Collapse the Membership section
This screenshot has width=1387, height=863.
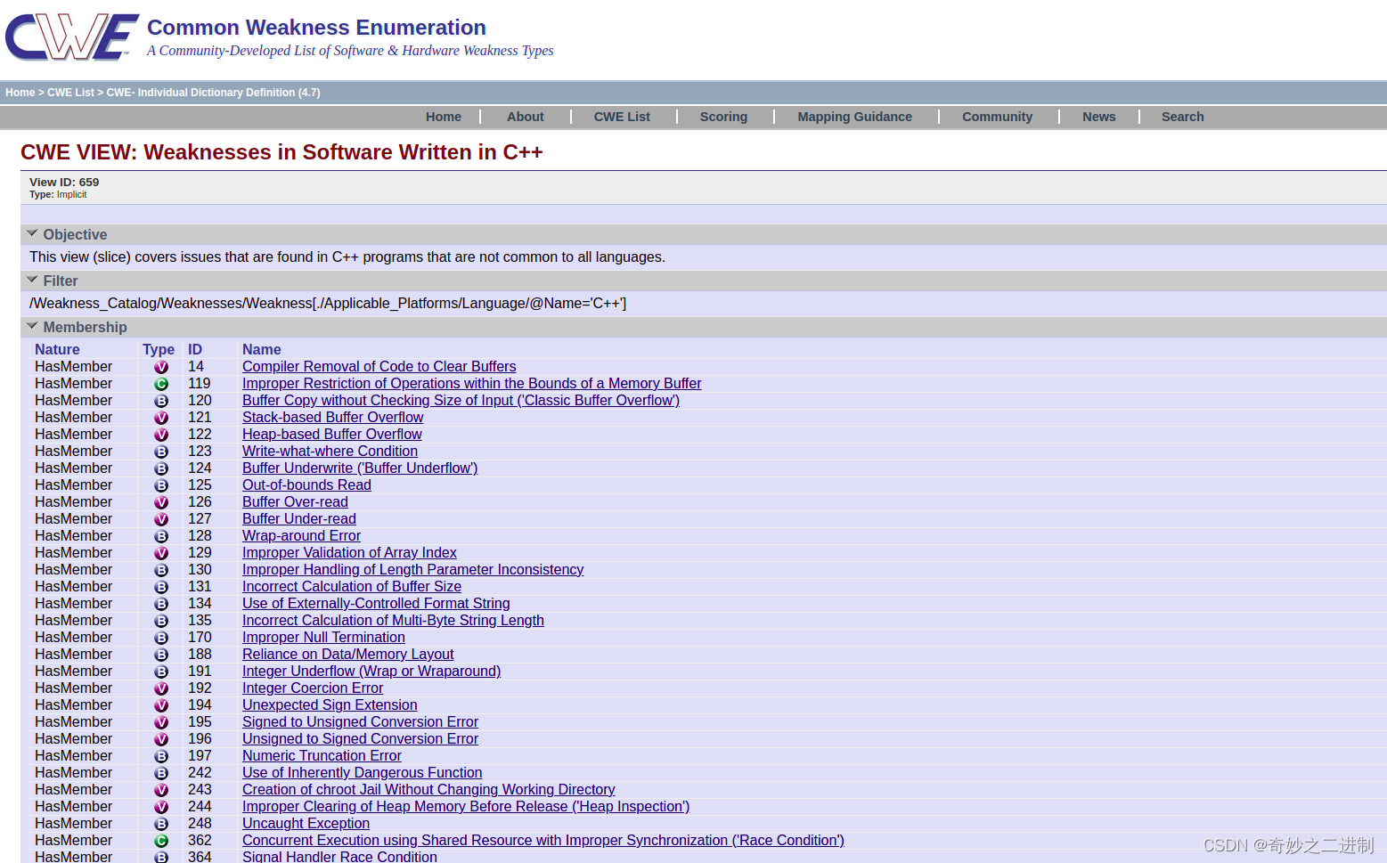coord(33,327)
